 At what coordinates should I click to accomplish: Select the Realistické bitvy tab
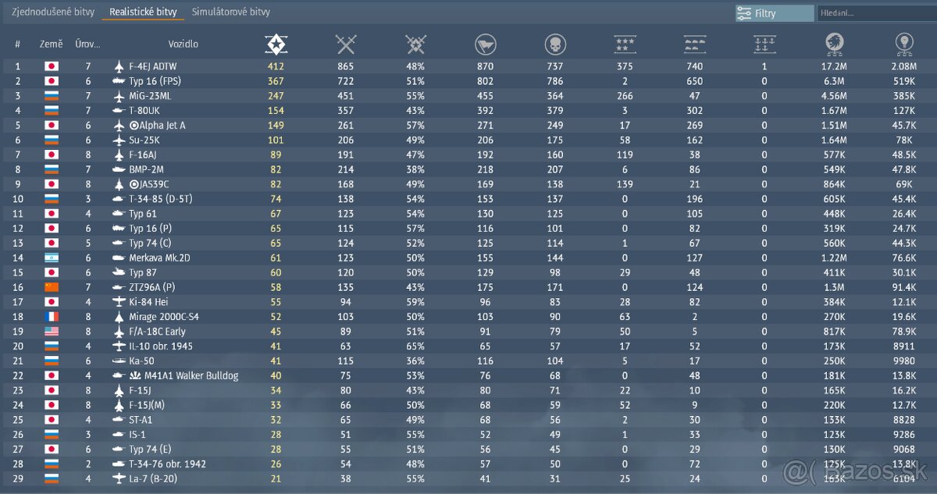143,13
